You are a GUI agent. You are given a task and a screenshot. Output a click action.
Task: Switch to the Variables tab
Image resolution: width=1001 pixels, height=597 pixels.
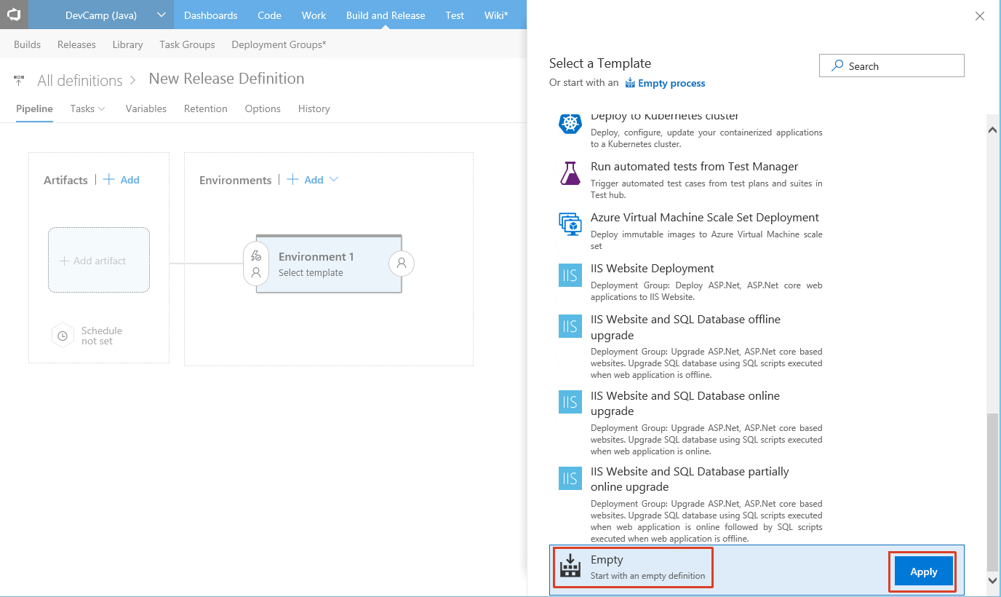[145, 108]
